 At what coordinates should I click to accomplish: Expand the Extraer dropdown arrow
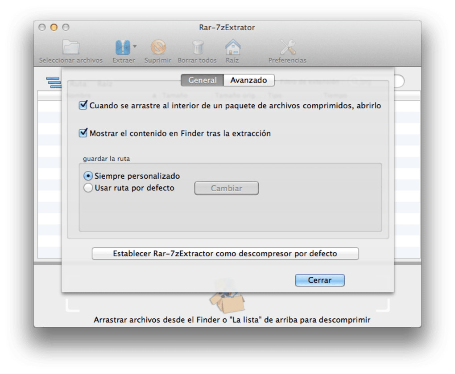pyautogui.click(x=135, y=46)
